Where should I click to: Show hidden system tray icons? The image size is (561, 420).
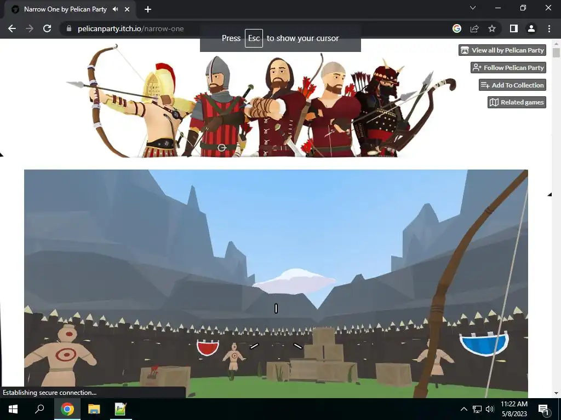click(463, 409)
